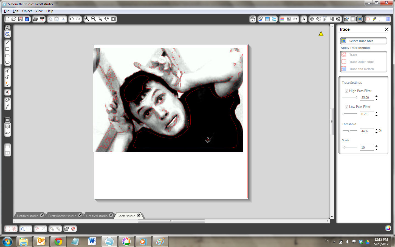The image size is (395, 247).
Task: Save the document with the floppy disk icon
Action: point(21,19)
